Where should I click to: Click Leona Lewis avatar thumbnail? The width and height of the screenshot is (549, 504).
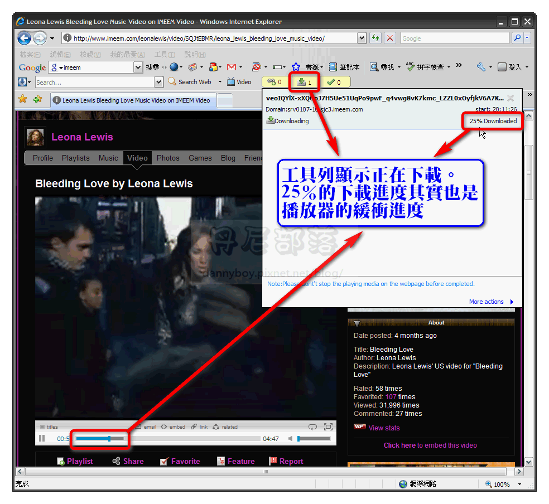[x=35, y=137]
